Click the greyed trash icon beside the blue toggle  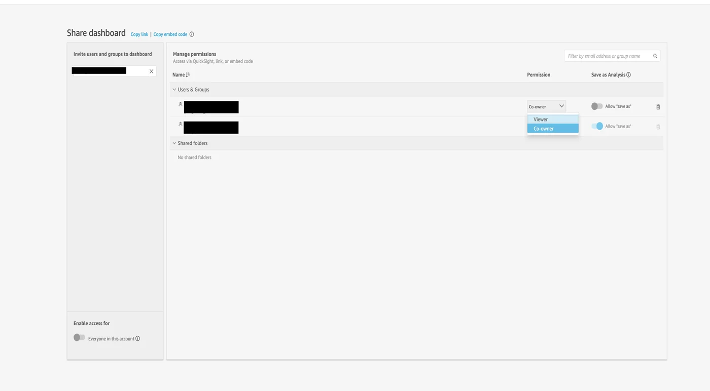[x=658, y=127]
